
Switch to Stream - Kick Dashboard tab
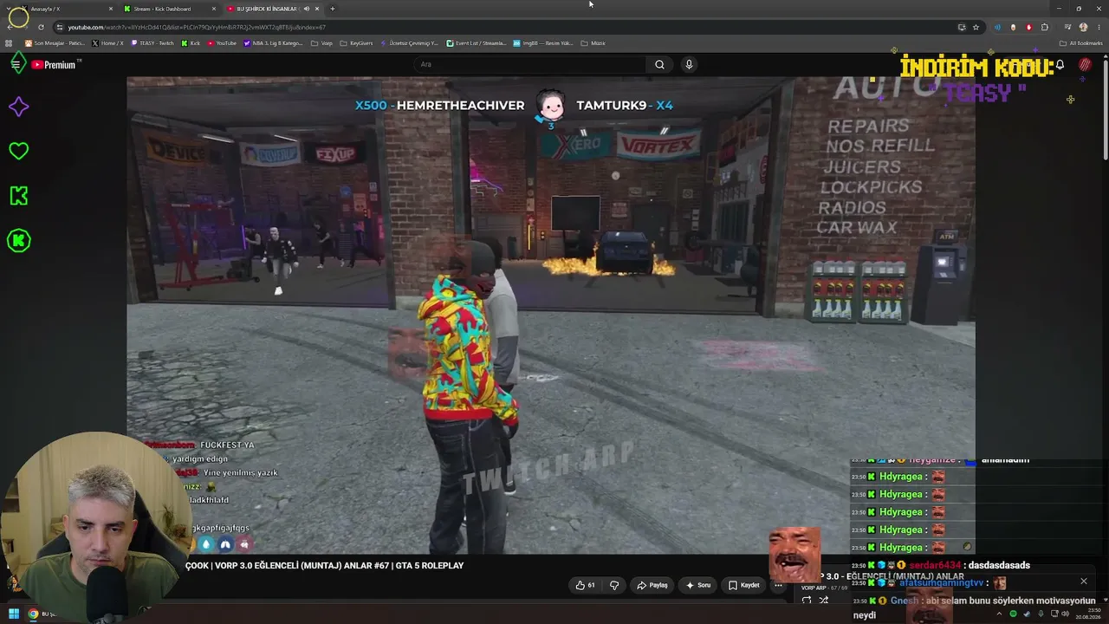coord(169,9)
